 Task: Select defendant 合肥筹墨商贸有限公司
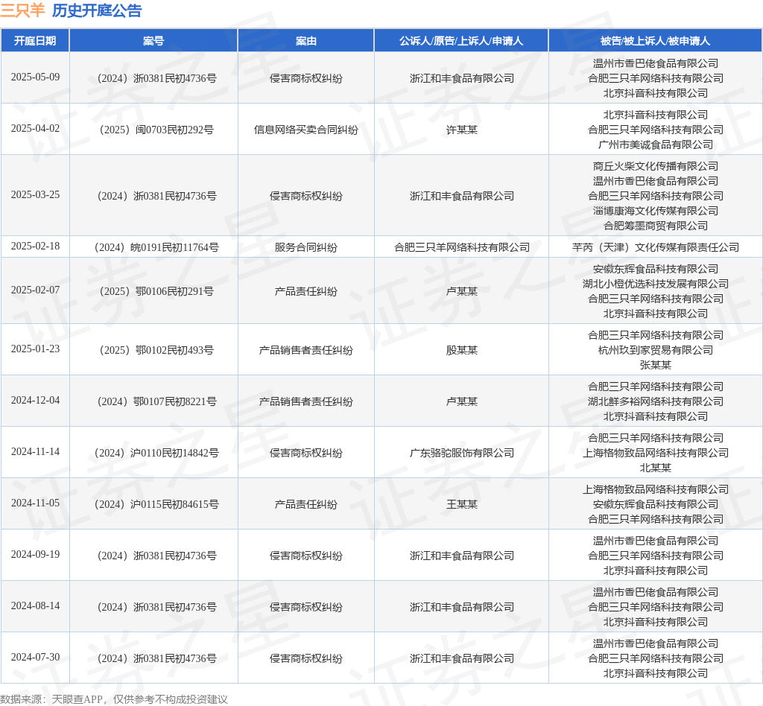click(655, 226)
